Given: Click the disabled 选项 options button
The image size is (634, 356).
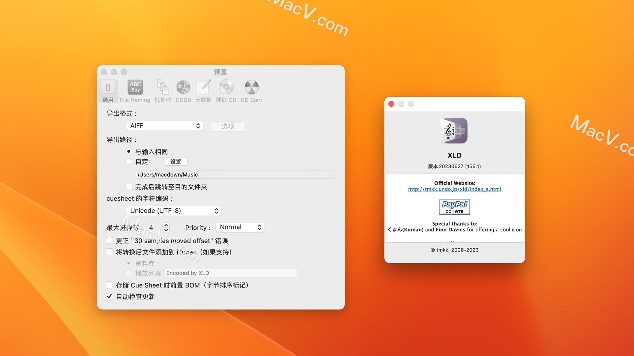Looking at the screenshot, I should [x=228, y=126].
